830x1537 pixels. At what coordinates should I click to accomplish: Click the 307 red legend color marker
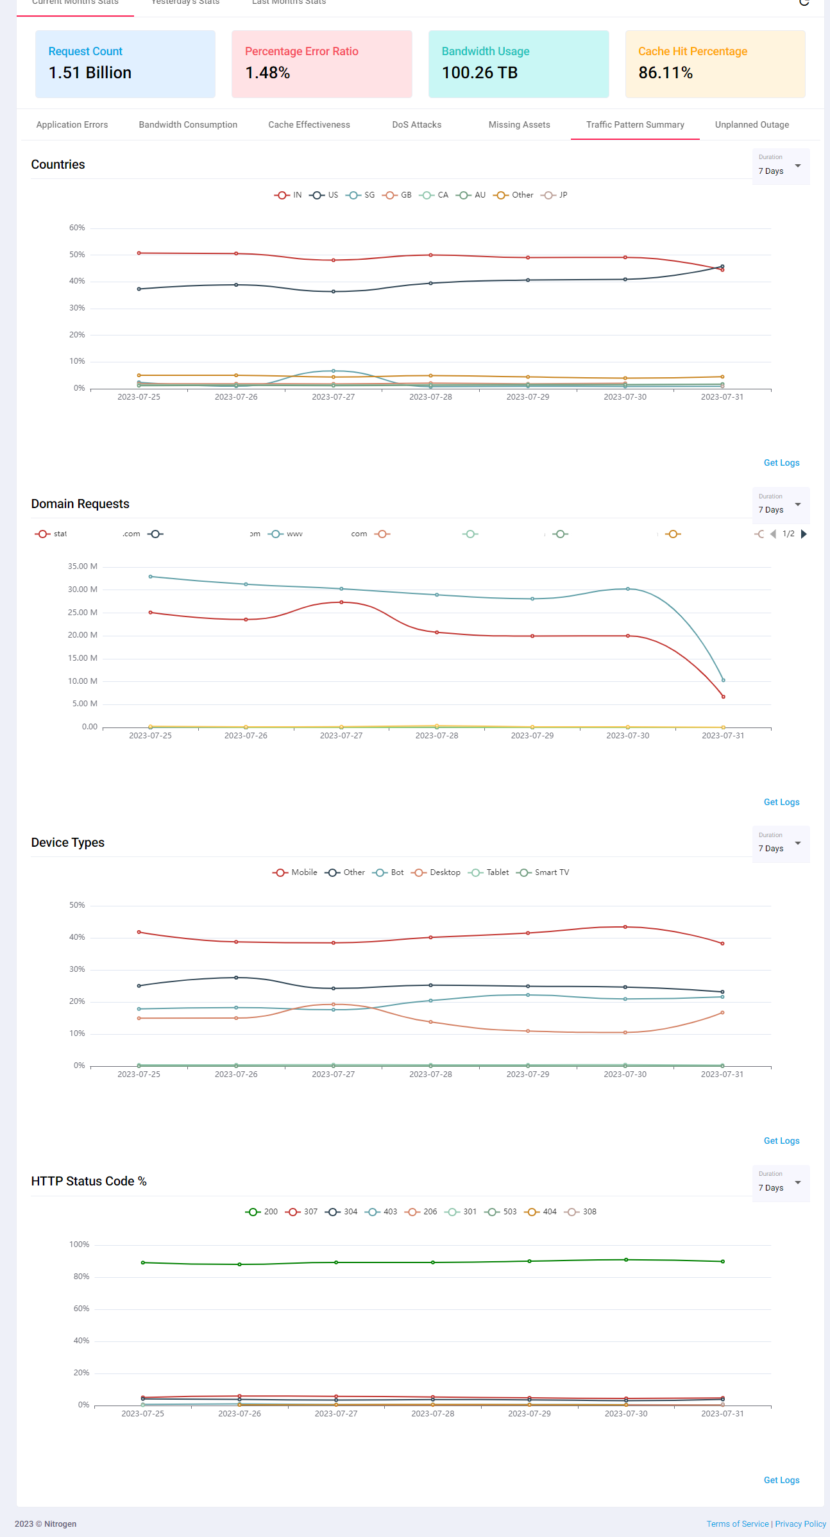tap(293, 1212)
